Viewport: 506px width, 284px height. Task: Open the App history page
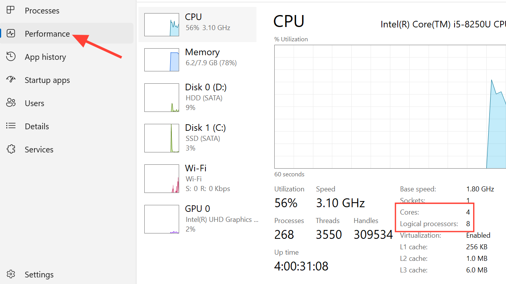(45, 57)
